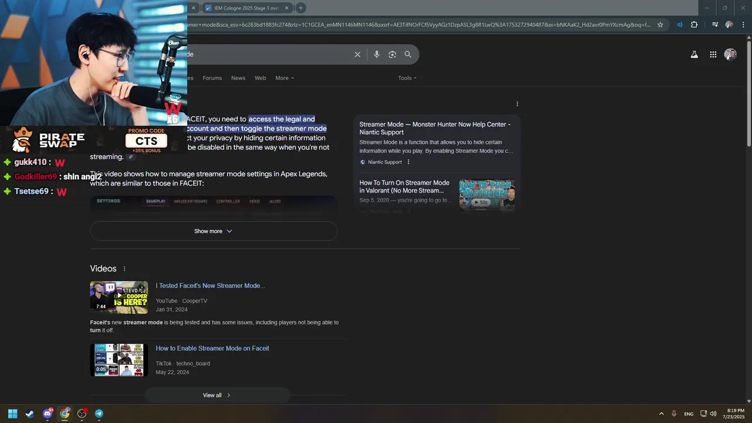The width and height of the screenshot is (752, 423).
Task: Open the blue media casting extension icon
Action: tap(680, 25)
